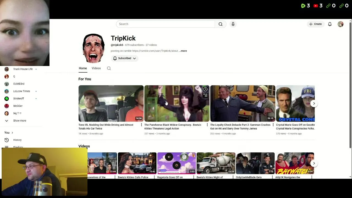Open LoLcow Times subscription
352x198 pixels.
pos(21,91)
